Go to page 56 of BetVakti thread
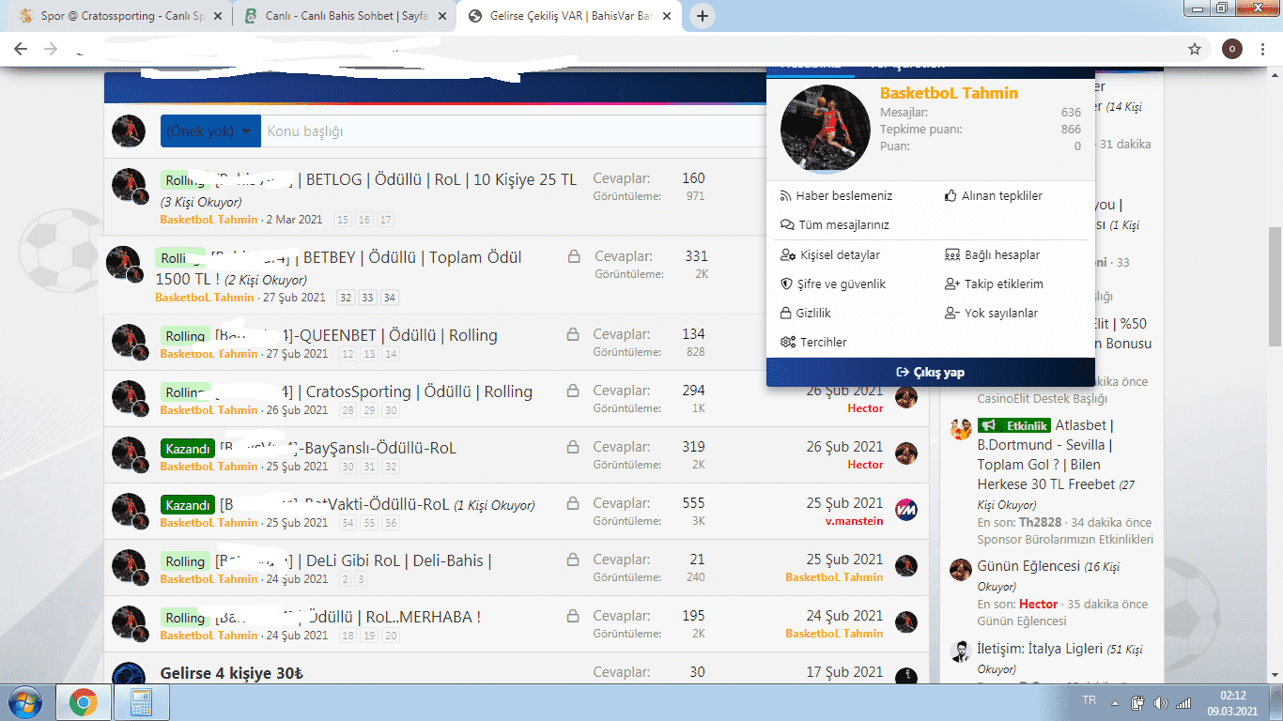This screenshot has height=721, width=1283. coord(391,523)
